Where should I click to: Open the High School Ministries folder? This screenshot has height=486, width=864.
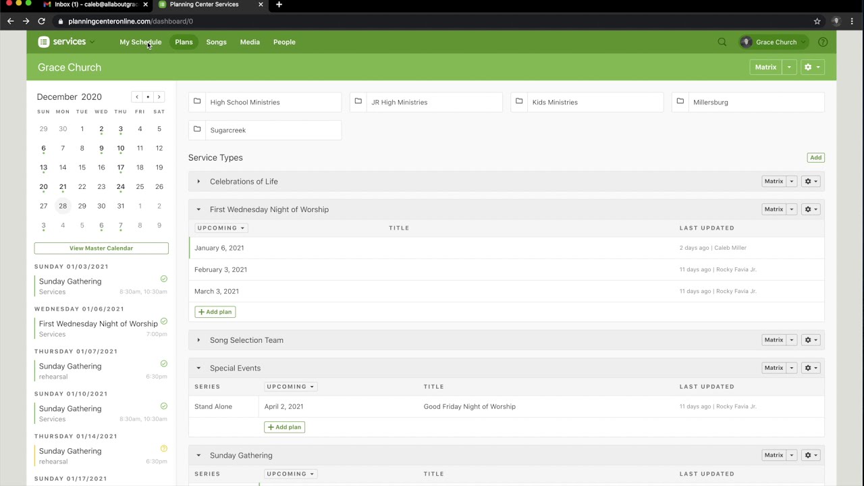(x=265, y=102)
